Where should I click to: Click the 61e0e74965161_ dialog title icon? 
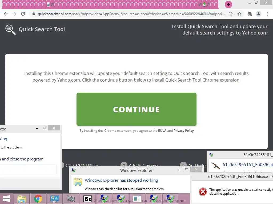pos(211,155)
